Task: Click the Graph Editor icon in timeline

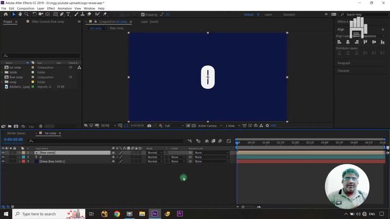Action: pos(229,141)
